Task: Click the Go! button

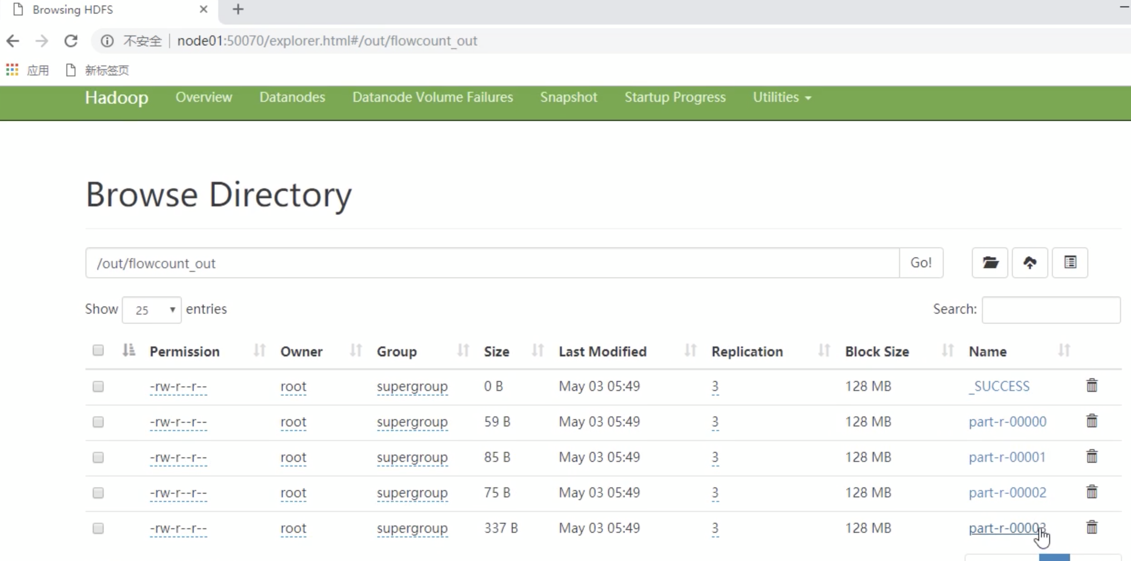Action: 921,263
